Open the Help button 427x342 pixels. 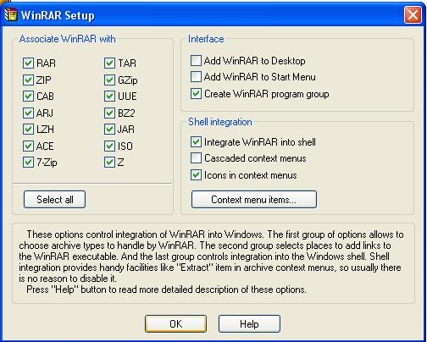coord(249,323)
